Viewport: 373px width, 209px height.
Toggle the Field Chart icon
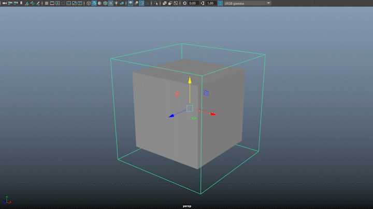[x=69, y=3]
